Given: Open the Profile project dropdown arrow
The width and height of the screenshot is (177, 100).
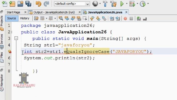Looking at the screenshot, I should point(148,4).
